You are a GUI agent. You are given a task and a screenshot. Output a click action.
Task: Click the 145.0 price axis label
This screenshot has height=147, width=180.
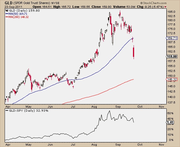(171, 86)
